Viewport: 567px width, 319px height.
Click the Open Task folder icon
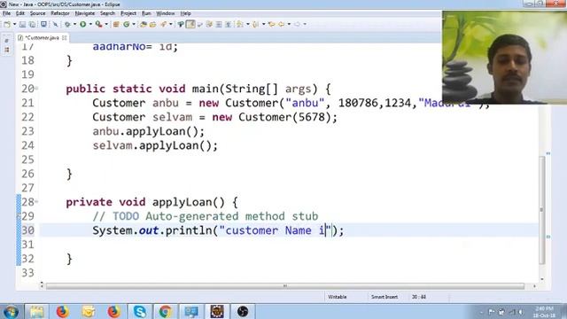153,24
